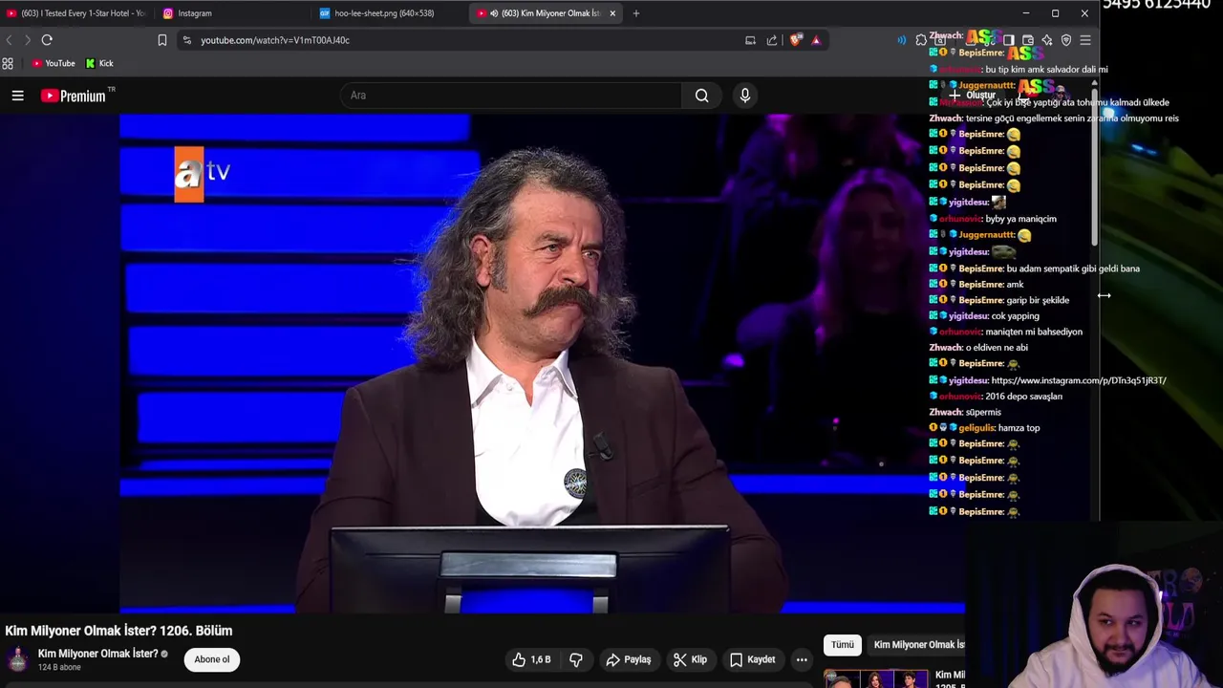
Task: Open the Kick bookmark in the bookmarks bar
Action: [x=99, y=64]
